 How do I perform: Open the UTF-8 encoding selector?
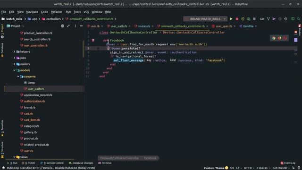point(249,168)
